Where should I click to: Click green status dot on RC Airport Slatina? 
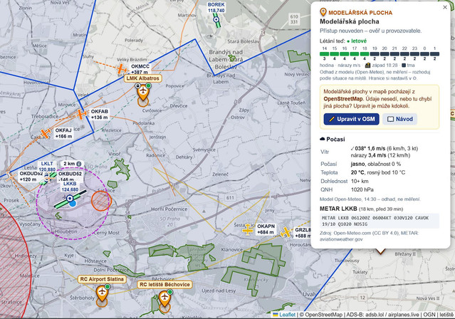(x=108, y=287)
